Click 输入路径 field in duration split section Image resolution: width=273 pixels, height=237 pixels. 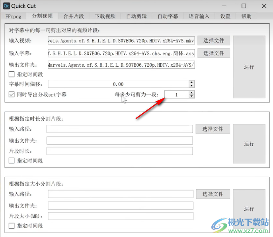pos(120,129)
